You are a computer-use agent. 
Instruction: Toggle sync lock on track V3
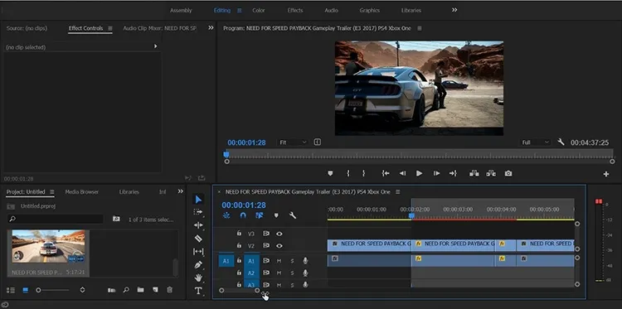[266, 234]
